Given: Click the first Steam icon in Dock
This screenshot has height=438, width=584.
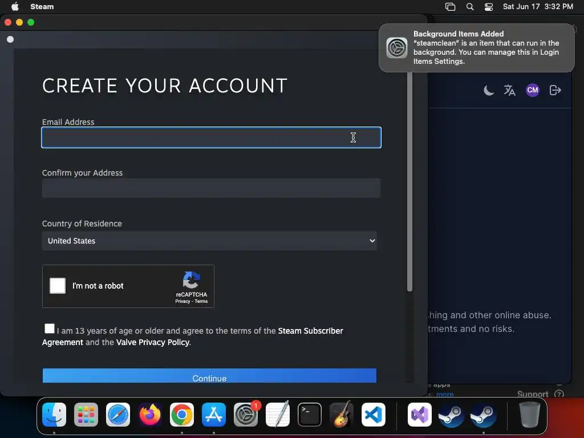Looking at the screenshot, I should pyautogui.click(x=452, y=415).
